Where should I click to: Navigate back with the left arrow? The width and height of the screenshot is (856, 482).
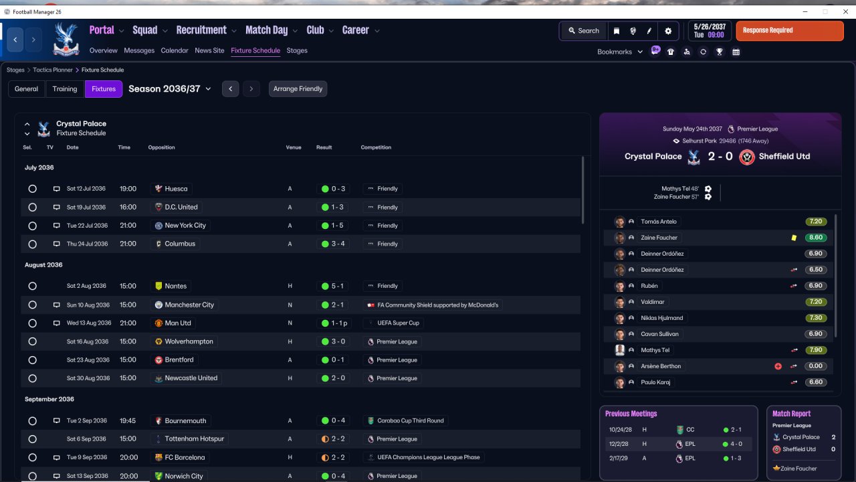(x=15, y=39)
